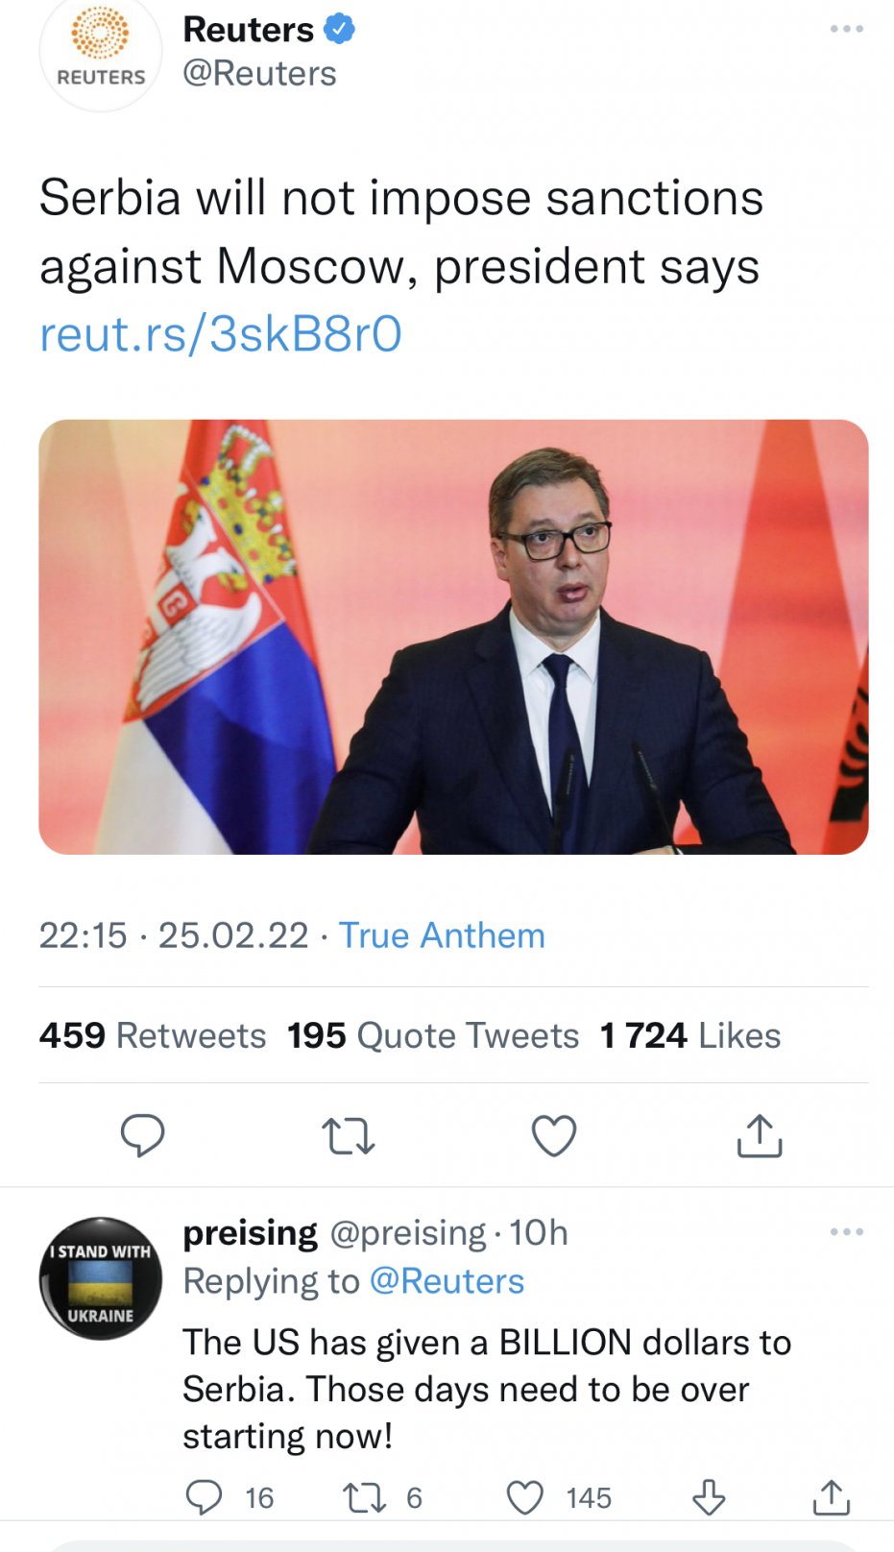View the 195 Quote Tweets list
The image size is (894, 1552).
click(433, 1035)
